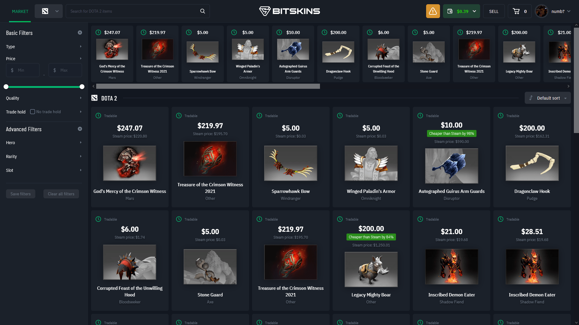Screen dimensions: 579x325
Task: Click the user profile avatar icon
Action: point(542,11)
